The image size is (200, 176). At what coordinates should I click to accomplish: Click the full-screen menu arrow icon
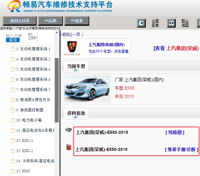click(141, 23)
